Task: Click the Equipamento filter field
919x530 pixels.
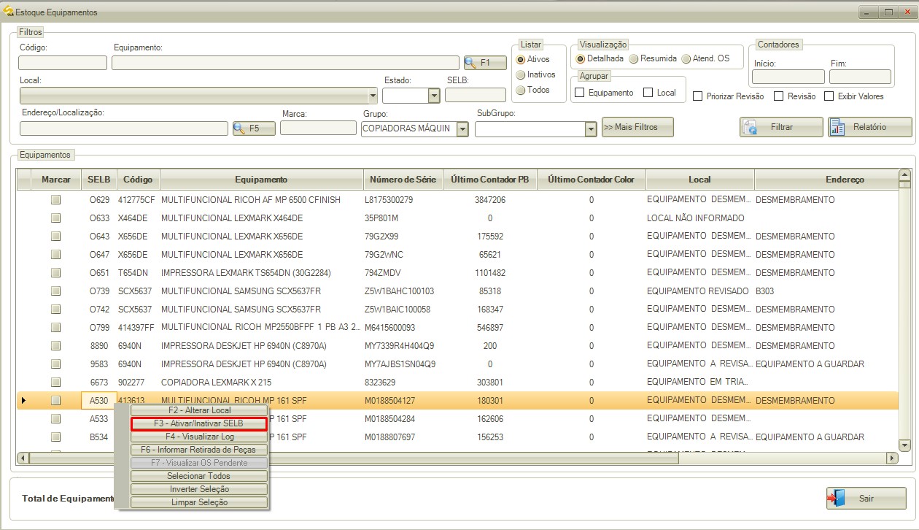Action: (285, 63)
